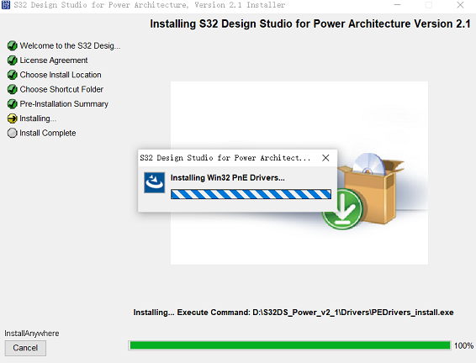476x363 pixels.
Task: Click the gray circle icon beside Install Complete
Action: click(12, 133)
